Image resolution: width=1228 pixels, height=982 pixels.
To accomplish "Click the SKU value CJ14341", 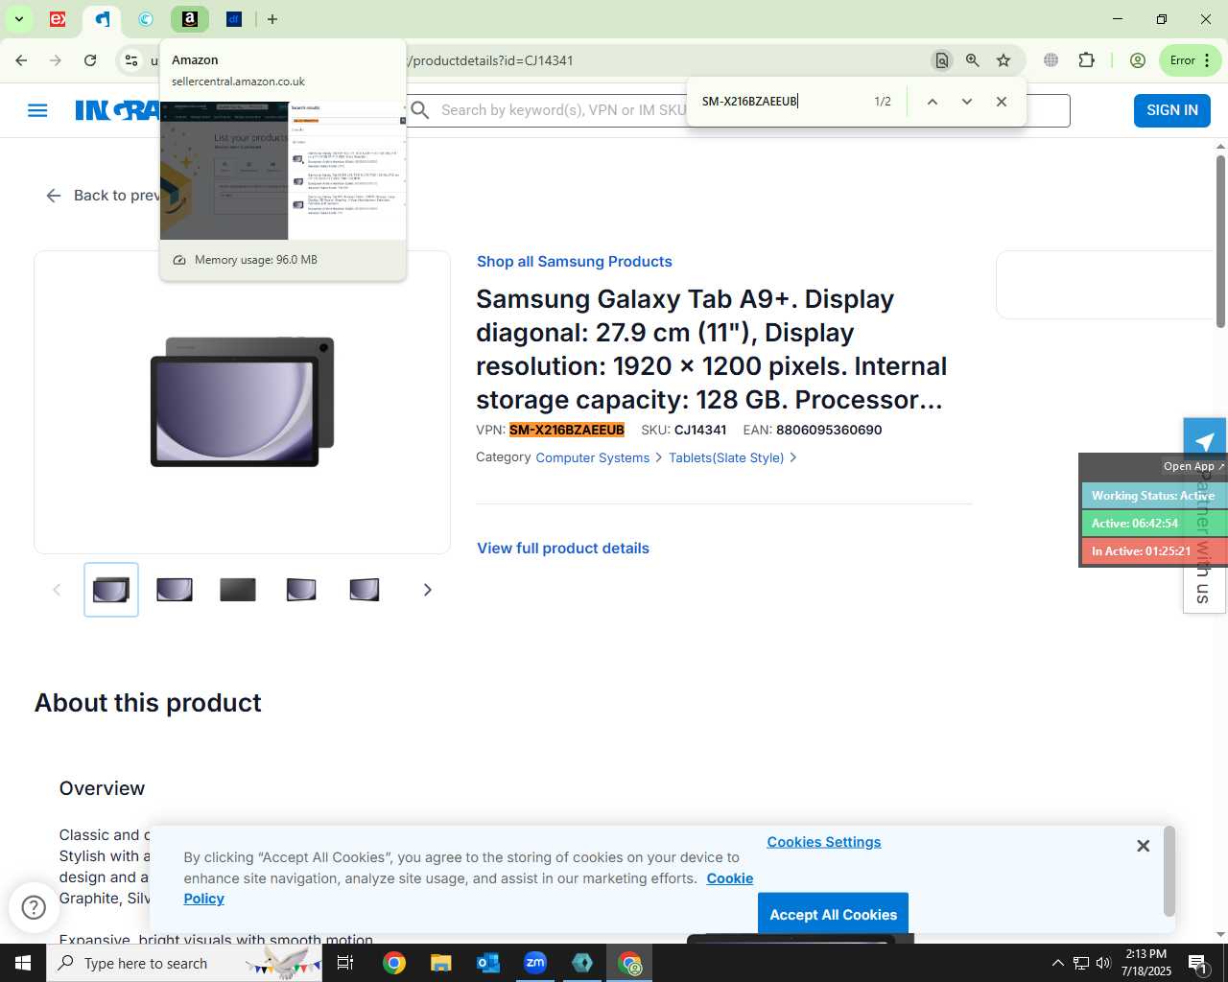I will click(700, 430).
